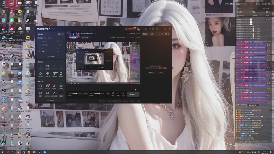Mute the microphone icon in bottom bar
Screen dimensions: 274x154
click(70, 93)
